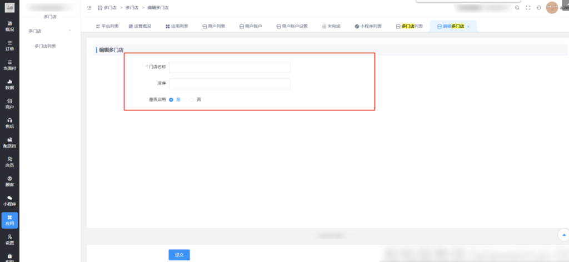Switch to the 小程序列表 tab

[x=368, y=26]
